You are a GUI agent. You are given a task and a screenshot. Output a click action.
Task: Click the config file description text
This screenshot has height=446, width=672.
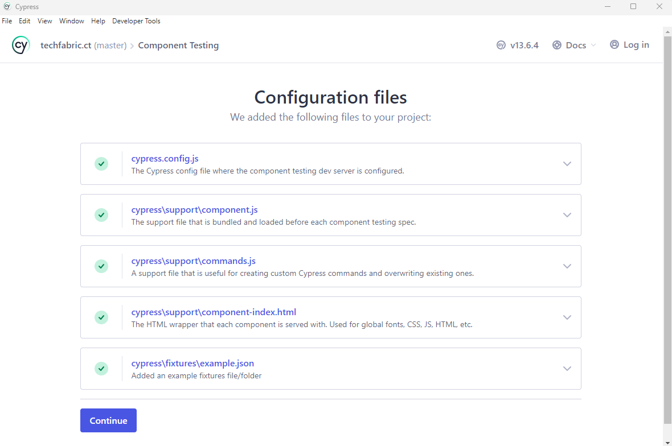tap(268, 171)
